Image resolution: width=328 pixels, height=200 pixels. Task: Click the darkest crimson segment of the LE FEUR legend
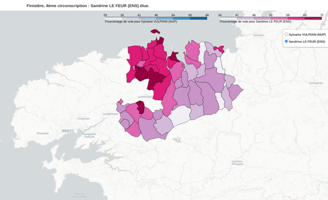tap(313, 18)
